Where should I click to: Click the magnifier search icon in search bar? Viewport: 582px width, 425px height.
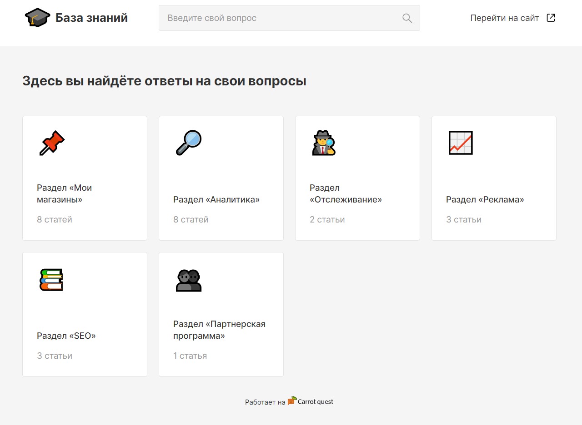[407, 18]
